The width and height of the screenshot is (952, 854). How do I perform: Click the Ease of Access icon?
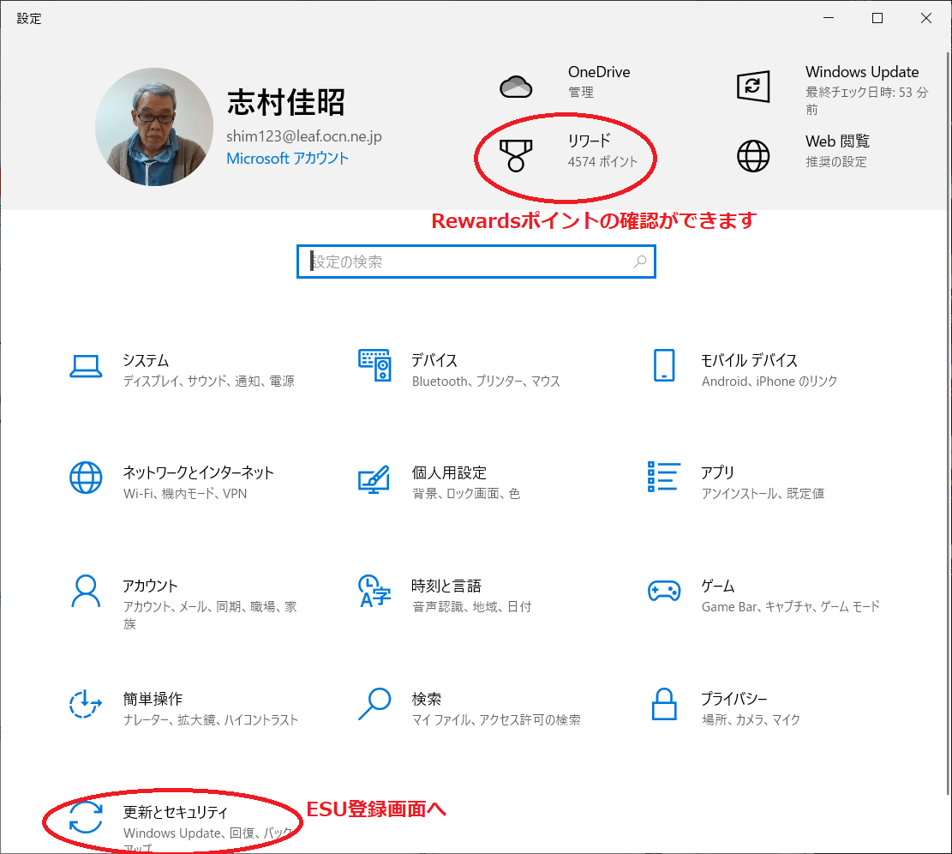tap(85, 704)
